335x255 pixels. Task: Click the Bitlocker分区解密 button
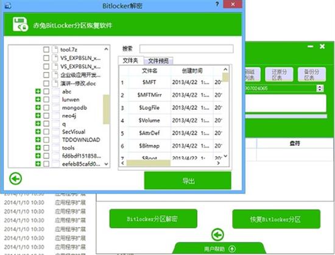(x=153, y=218)
